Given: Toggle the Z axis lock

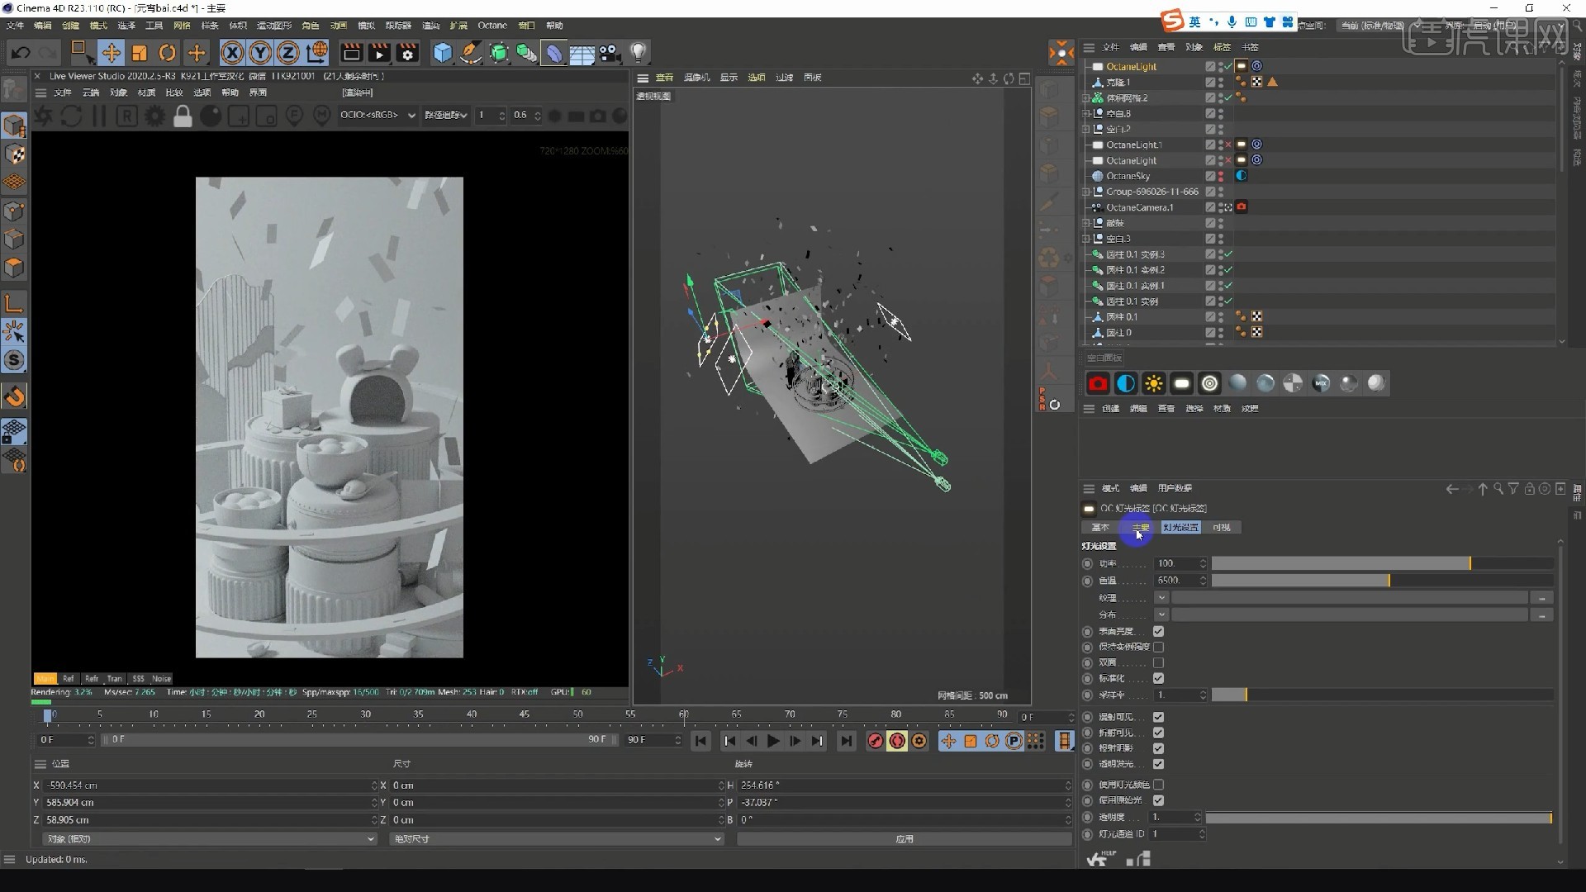Looking at the screenshot, I should (287, 53).
